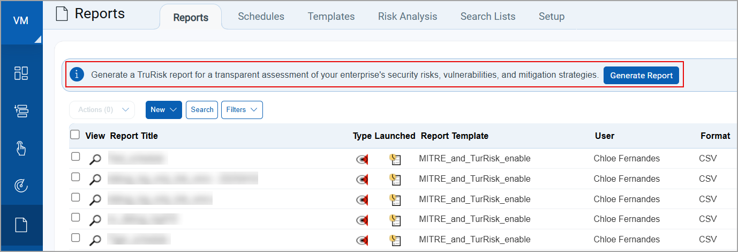View fourth report via magnifier icon
This screenshot has height=252, width=738.
[x=95, y=220]
